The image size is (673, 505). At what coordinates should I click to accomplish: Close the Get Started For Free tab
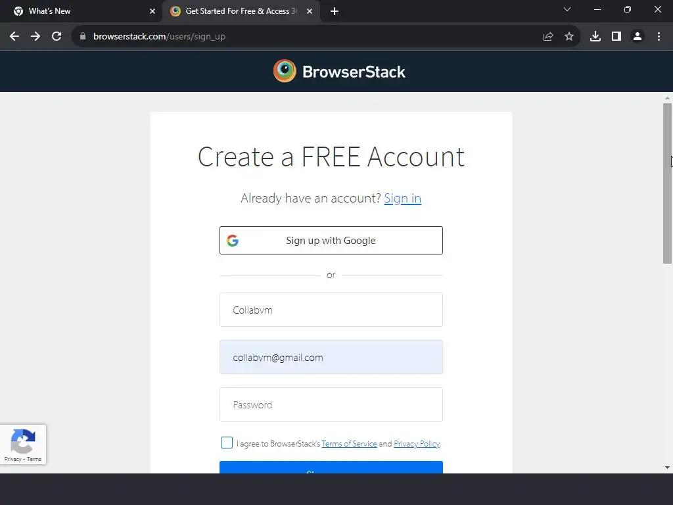coord(310,12)
